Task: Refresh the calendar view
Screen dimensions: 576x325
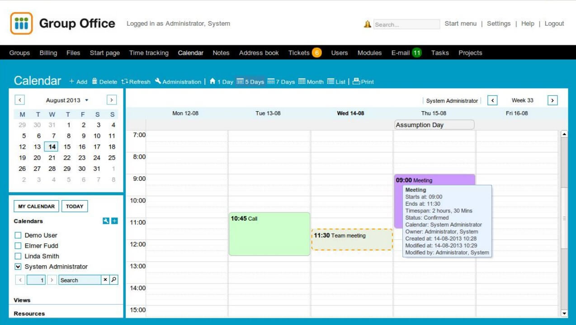Action: pyautogui.click(x=136, y=82)
